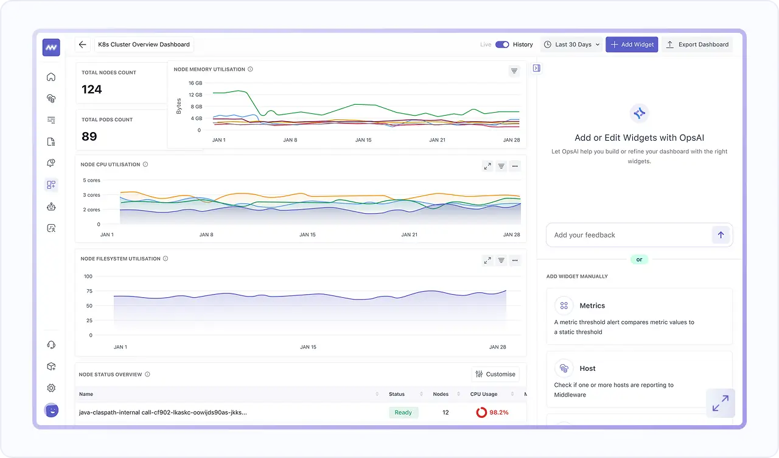The width and height of the screenshot is (779, 458).
Task: Toggle the Live/History switch
Action: (x=502, y=44)
